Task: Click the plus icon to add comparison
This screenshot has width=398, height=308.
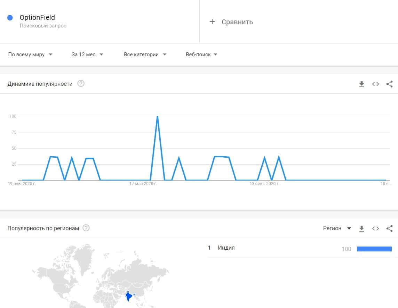Action: point(212,22)
